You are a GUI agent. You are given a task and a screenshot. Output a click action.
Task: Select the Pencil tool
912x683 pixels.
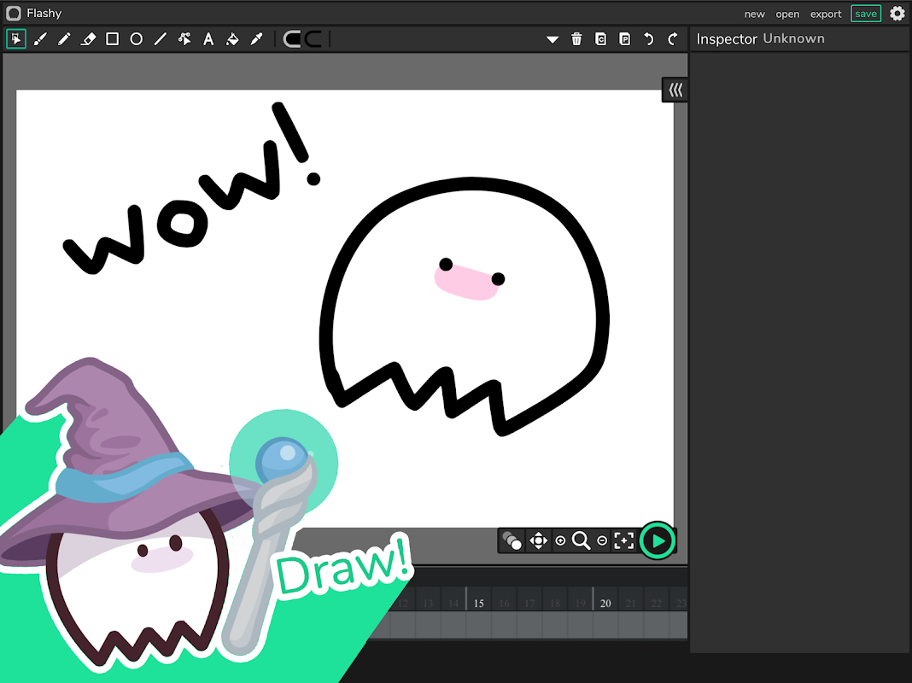64,39
